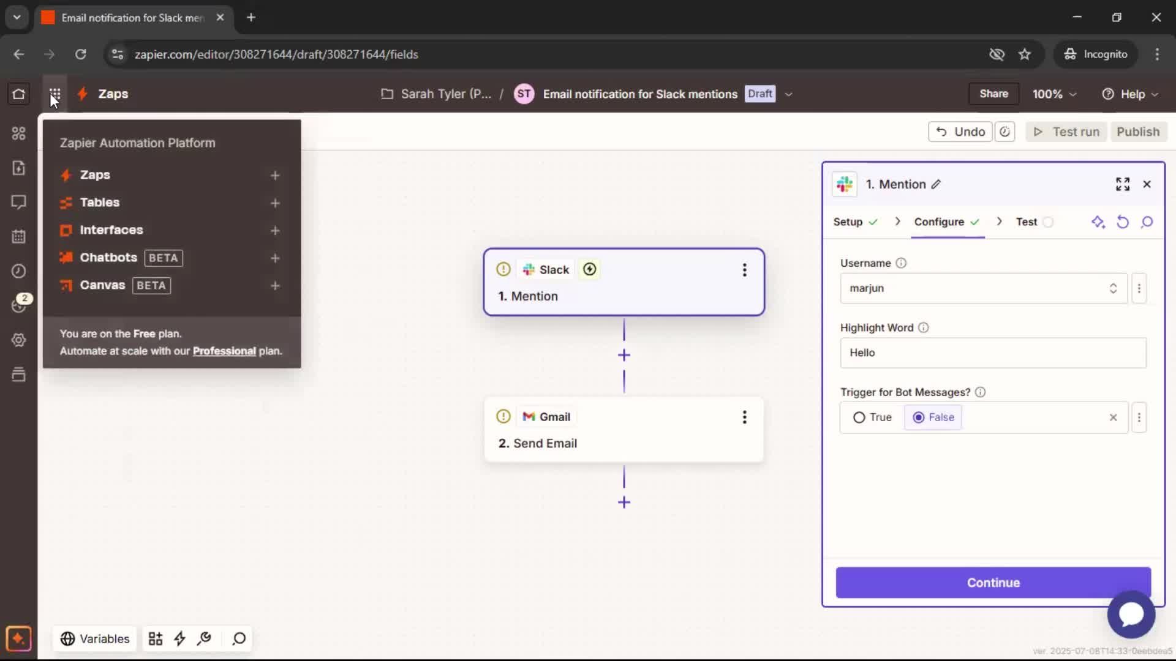Switch to the Configure tab
1176x661 pixels.
click(x=947, y=222)
